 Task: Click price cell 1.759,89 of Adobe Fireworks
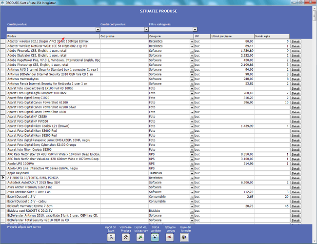[233, 51]
